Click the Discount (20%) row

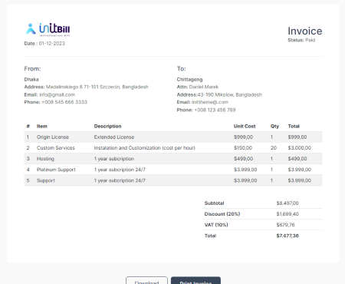point(262,214)
